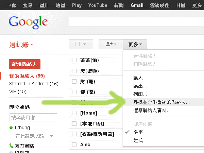The image size is (204, 153).
Task: Open YouTube in the top bar
Action: coord(98,5)
